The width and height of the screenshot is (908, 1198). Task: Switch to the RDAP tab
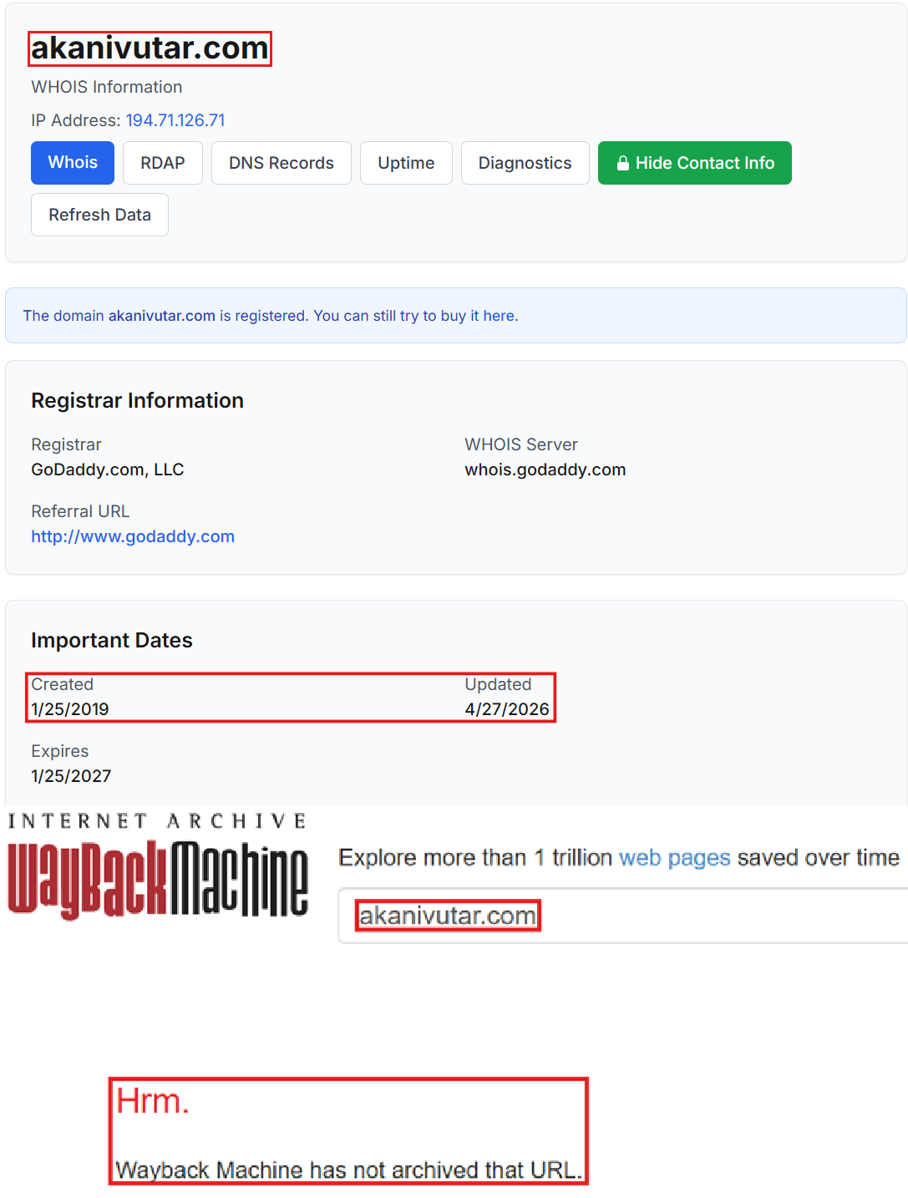click(x=163, y=163)
